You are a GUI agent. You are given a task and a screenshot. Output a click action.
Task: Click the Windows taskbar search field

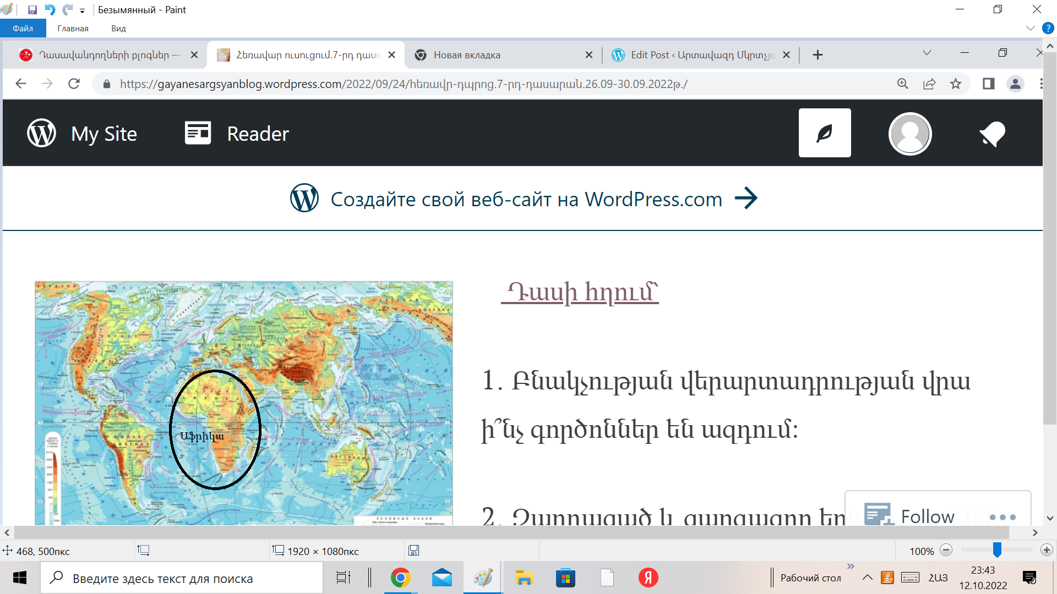(x=182, y=579)
